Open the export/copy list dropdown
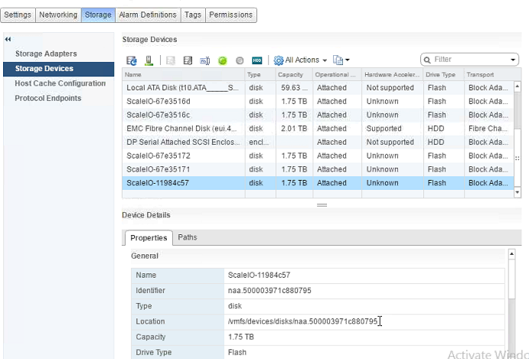 pyautogui.click(x=341, y=60)
